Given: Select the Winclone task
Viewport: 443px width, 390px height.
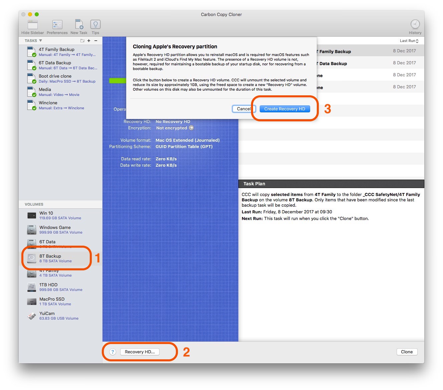Looking at the screenshot, I should pyautogui.click(x=60, y=105).
